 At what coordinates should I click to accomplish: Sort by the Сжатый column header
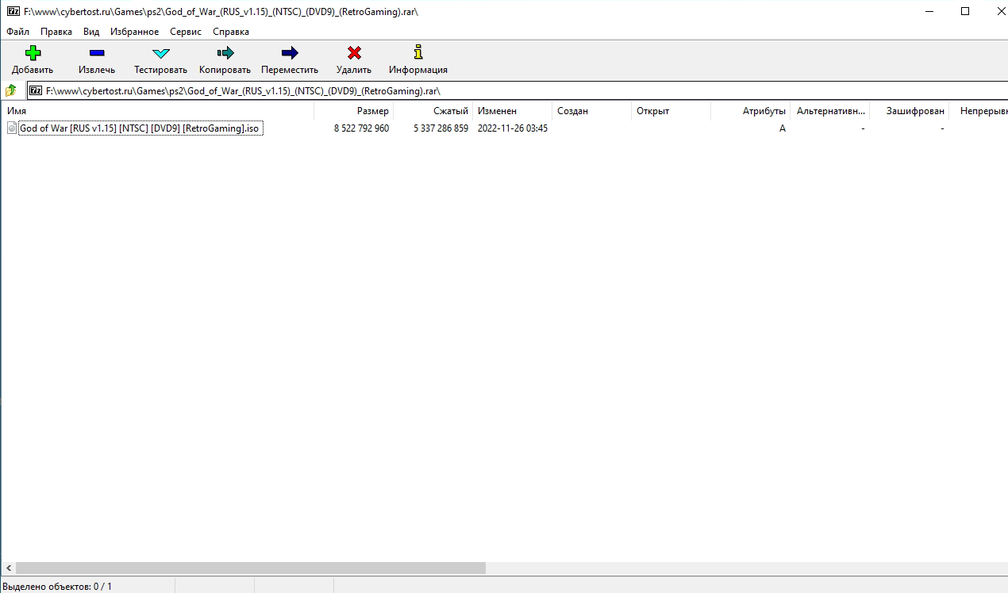[x=433, y=111]
